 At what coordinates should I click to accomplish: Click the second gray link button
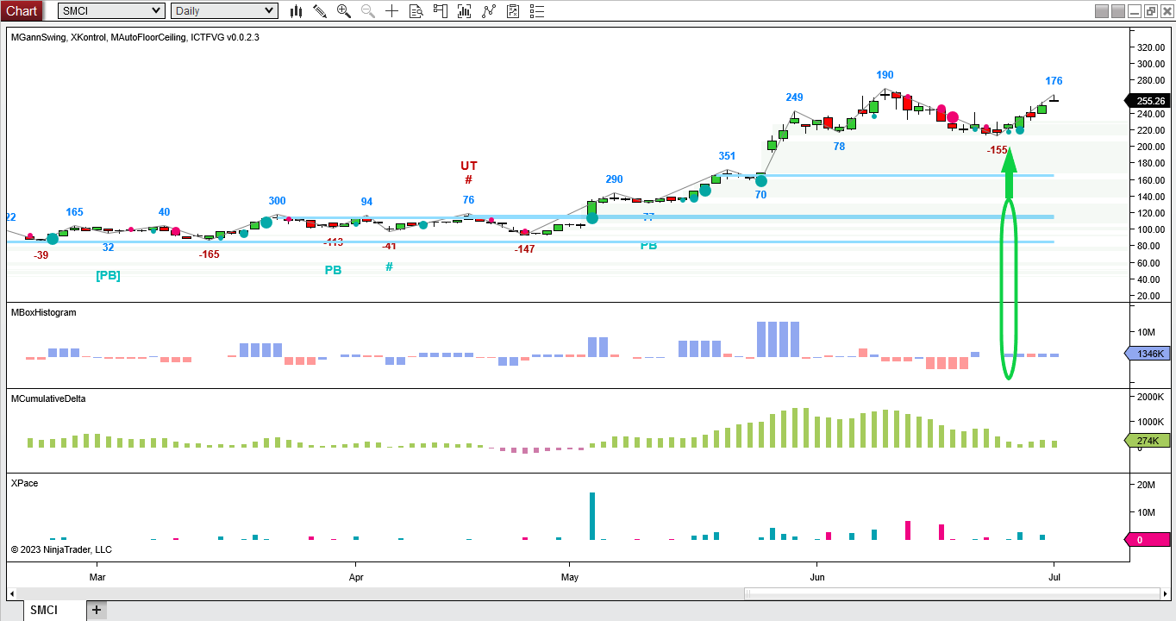(x=1118, y=11)
